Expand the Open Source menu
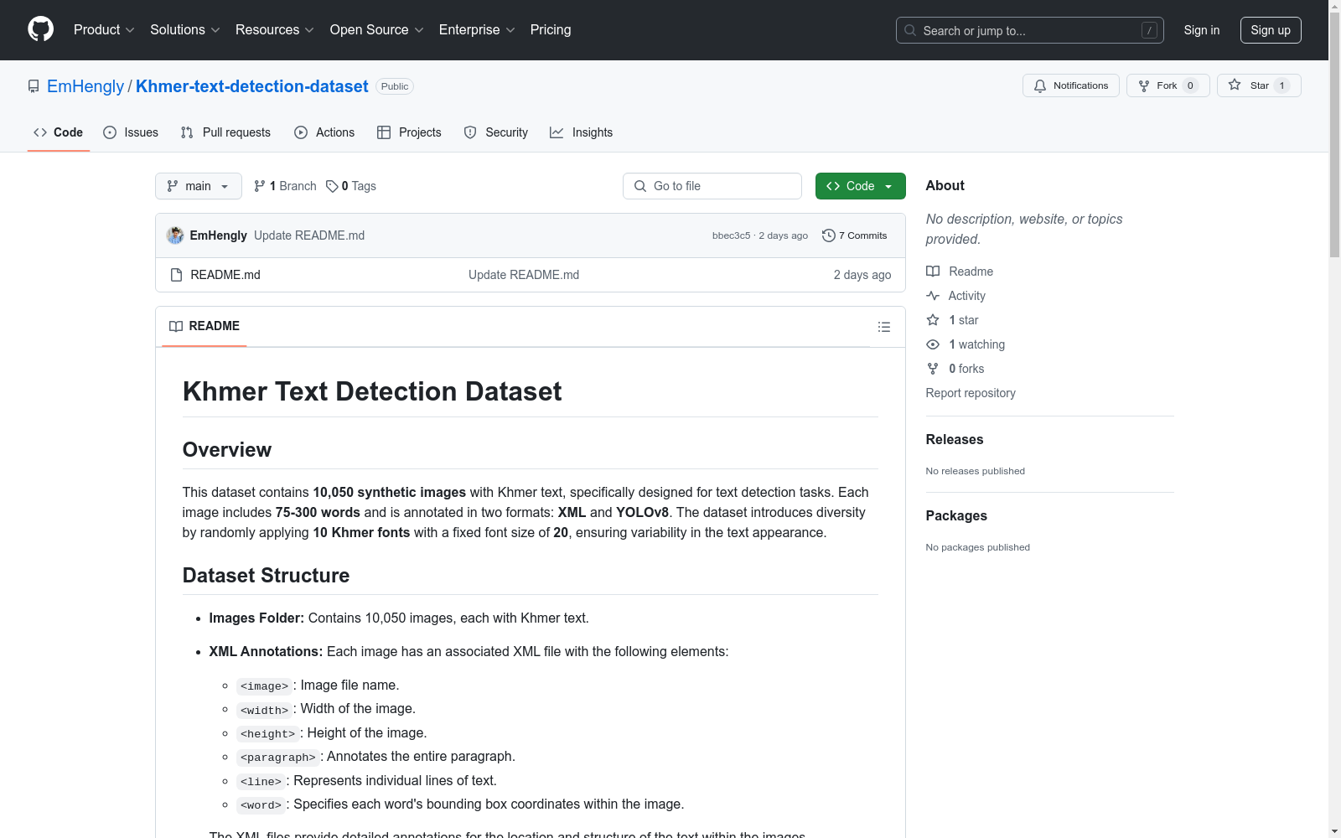The width and height of the screenshot is (1341, 838). click(377, 30)
